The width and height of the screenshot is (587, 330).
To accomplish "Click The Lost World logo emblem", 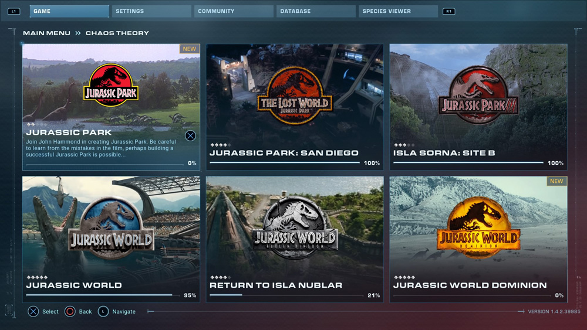I will tap(295, 97).
